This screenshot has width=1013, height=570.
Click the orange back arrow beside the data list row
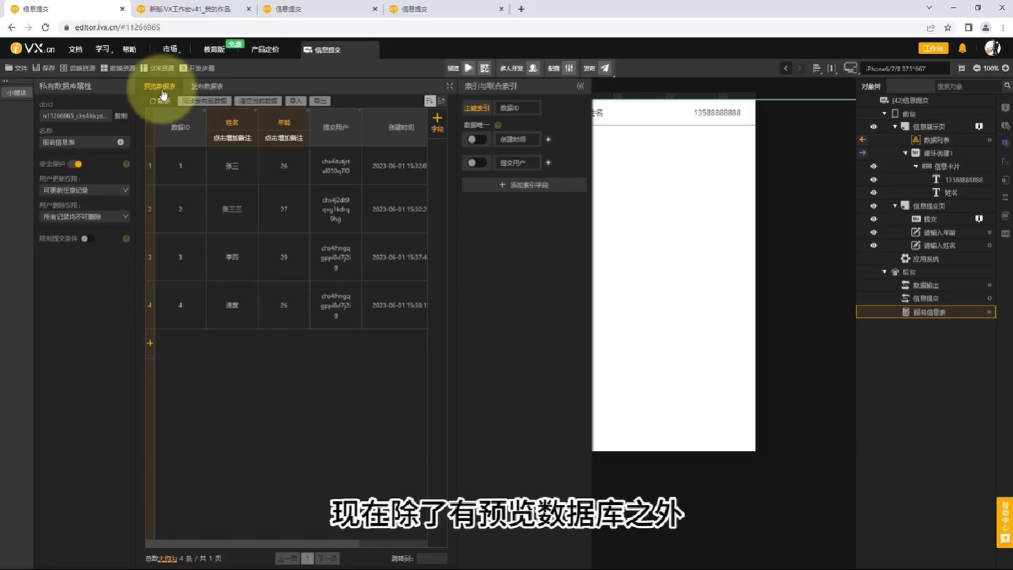tap(863, 140)
